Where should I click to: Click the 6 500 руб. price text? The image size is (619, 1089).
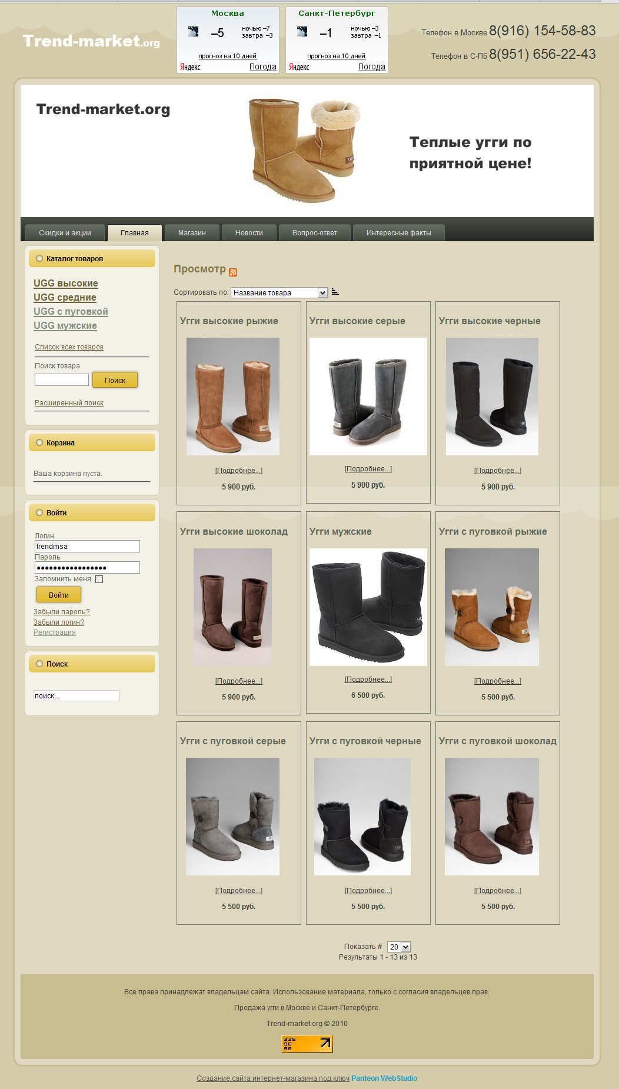[368, 695]
